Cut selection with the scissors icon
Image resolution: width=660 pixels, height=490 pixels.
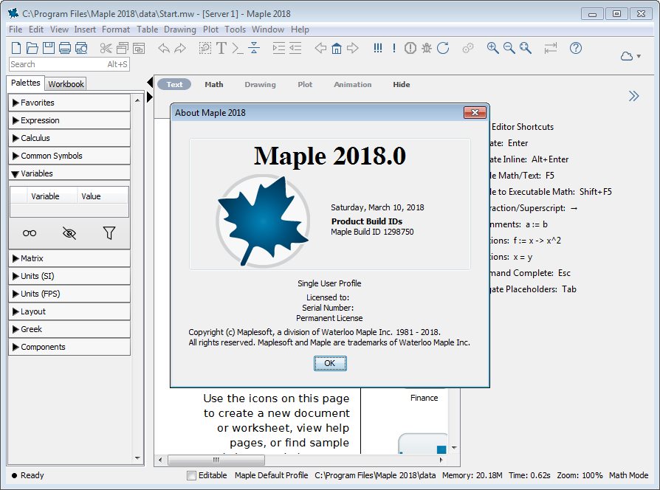[x=106, y=48]
